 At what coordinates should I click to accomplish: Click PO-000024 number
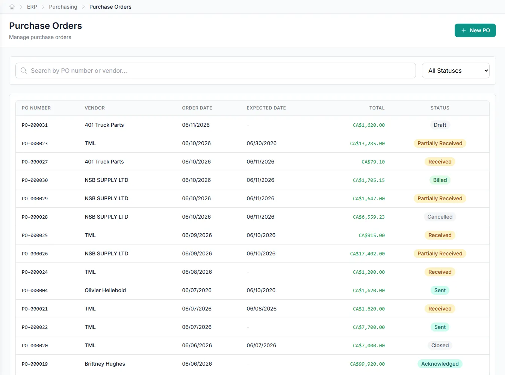(35, 272)
